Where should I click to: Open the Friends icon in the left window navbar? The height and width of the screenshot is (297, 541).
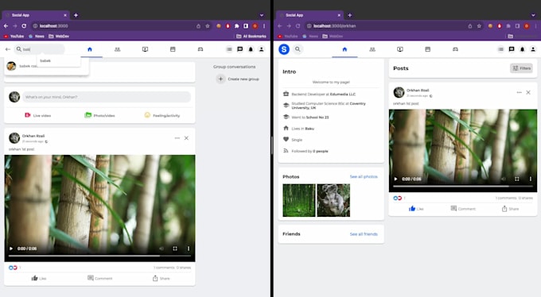point(117,49)
